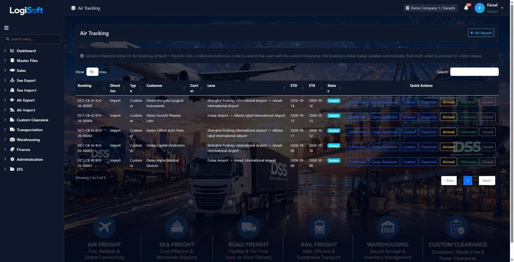514x262 pixels.
Task: Mark booking 00005 as Delivered
Action: (x=468, y=102)
